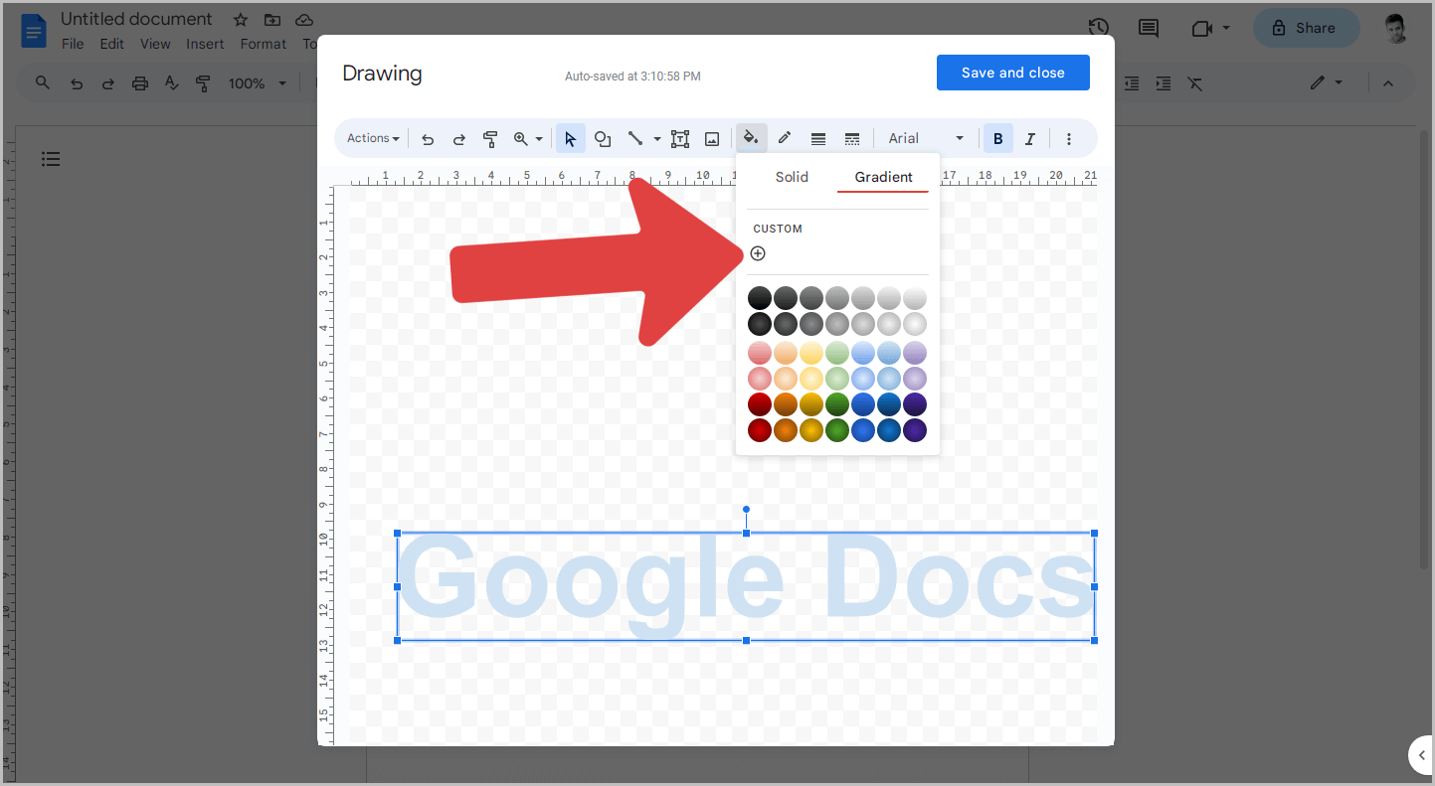
Task: Choose the dark red linear gradient swatch
Action: click(760, 404)
